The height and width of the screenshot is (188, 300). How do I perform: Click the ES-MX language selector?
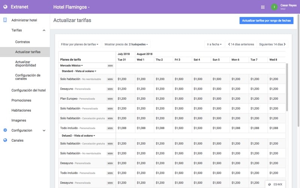(275, 184)
